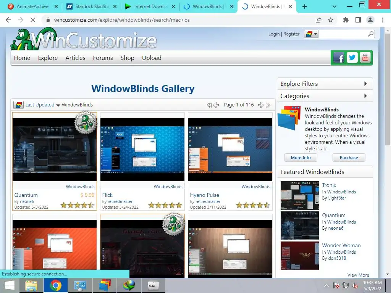This screenshot has width=391, height=293.
Task: Open the Upload menu item
Action: click(152, 58)
